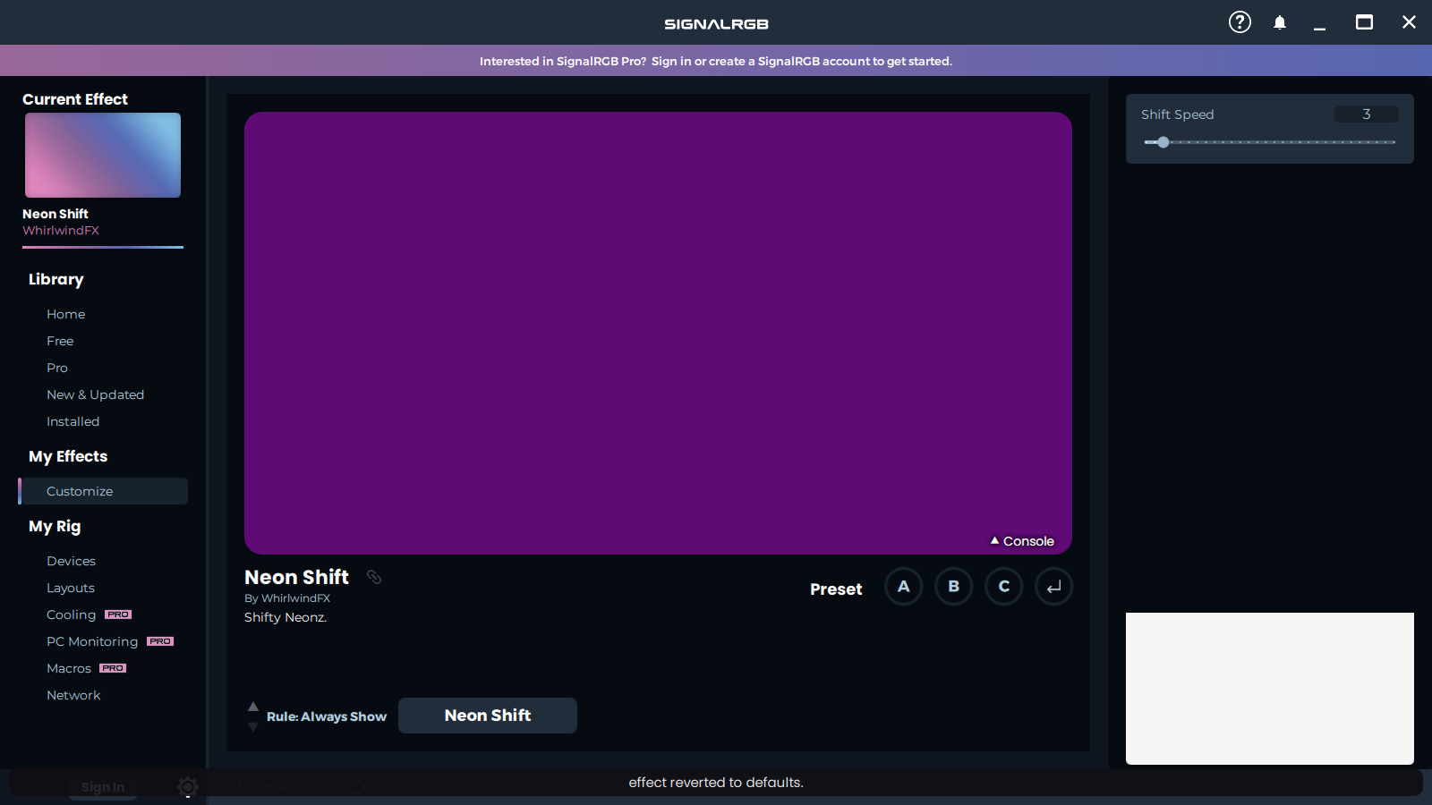The image size is (1432, 805).
Task: Go to Home in Library
Action: [66, 314]
